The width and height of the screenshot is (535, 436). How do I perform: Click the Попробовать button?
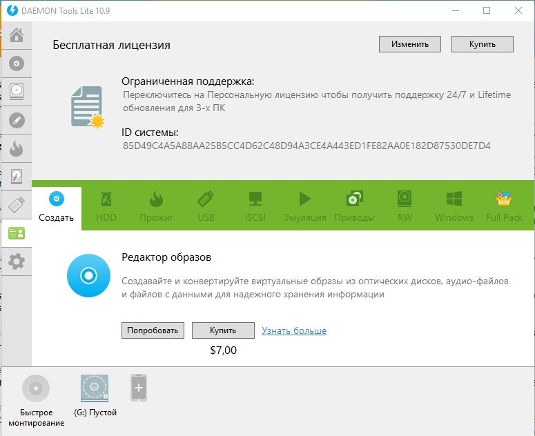[x=153, y=330]
